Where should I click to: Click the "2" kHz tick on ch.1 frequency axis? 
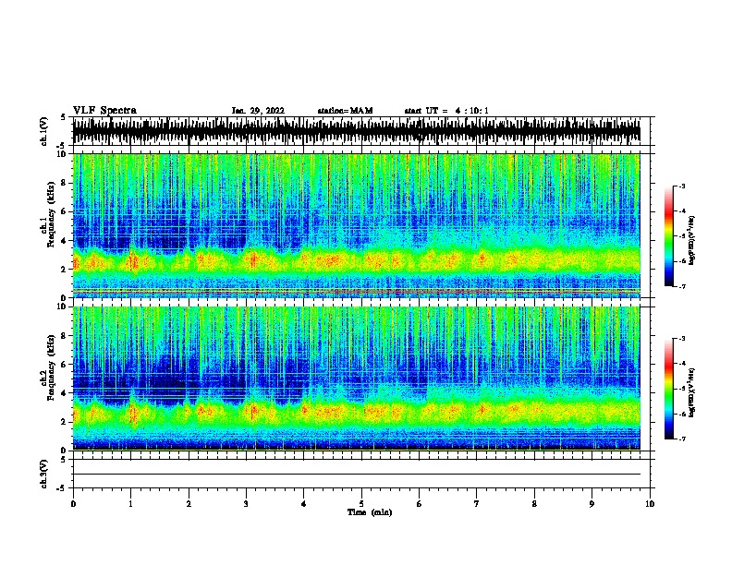pyautogui.click(x=64, y=269)
